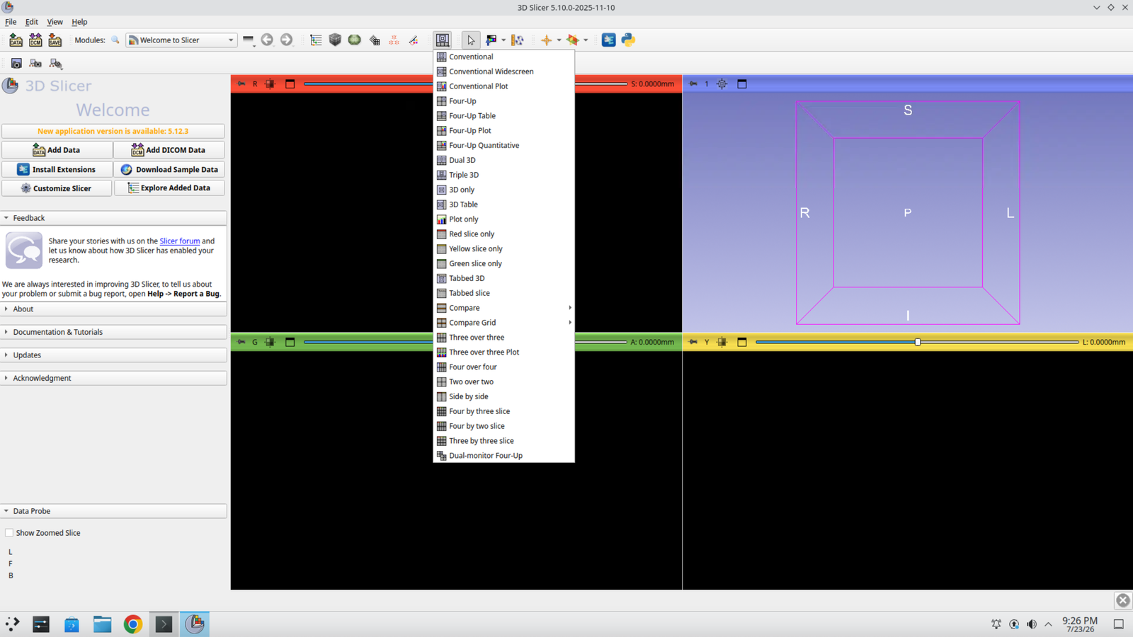
Task: Choose Red slice only layout
Action: coord(503,234)
